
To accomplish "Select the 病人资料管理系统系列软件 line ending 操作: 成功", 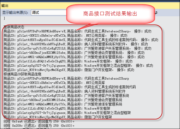I will click(x=76, y=44).
